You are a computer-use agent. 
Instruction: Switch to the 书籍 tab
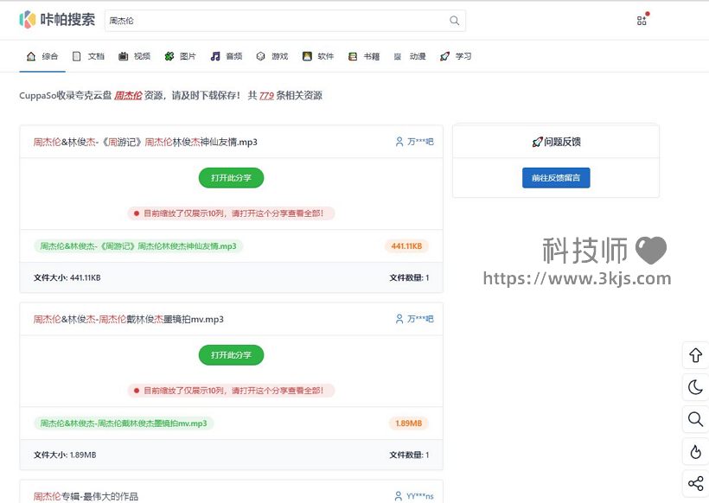(365, 56)
